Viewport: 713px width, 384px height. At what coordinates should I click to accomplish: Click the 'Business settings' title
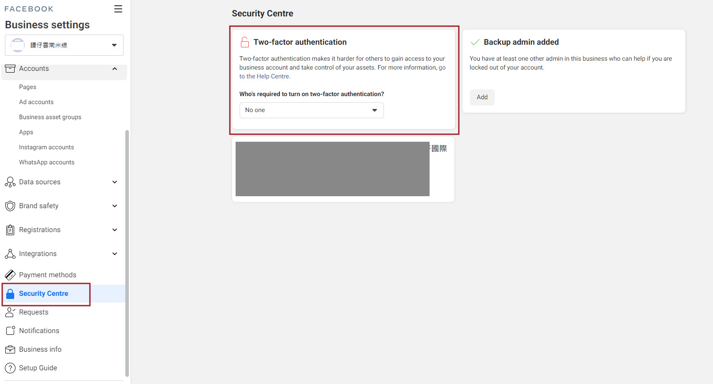(47, 25)
